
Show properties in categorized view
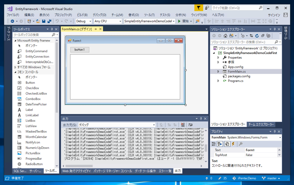214,144
